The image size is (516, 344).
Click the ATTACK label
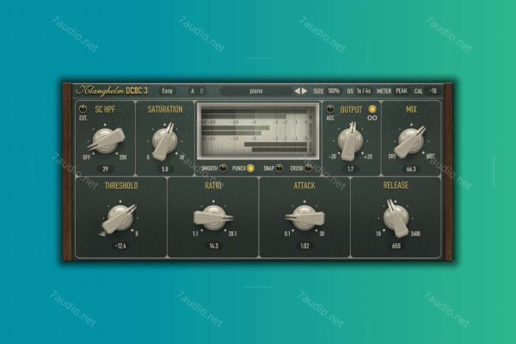pyautogui.click(x=304, y=186)
